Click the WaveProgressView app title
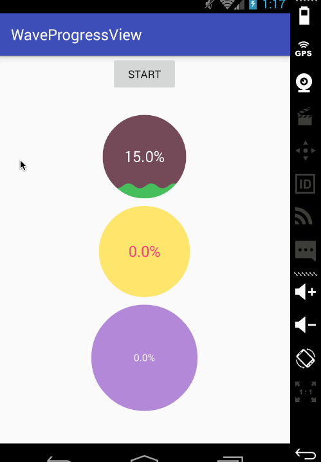 tap(77, 35)
